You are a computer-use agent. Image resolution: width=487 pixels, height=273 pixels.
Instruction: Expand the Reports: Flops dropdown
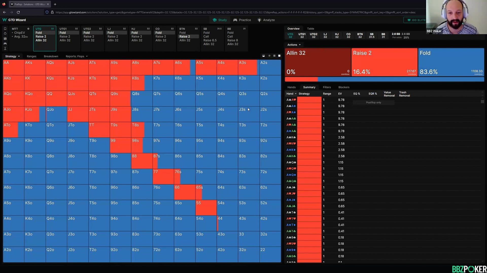tap(76, 56)
